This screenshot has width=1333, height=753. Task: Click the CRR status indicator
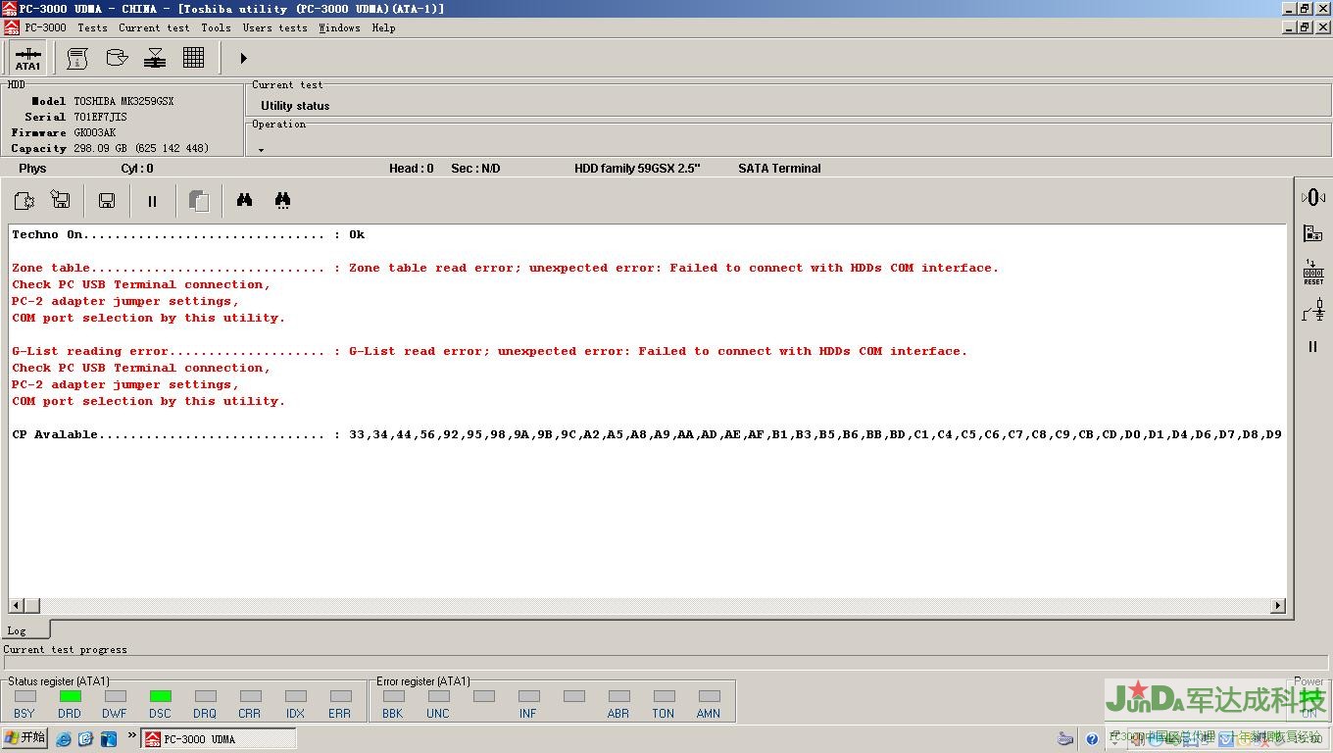(250, 696)
